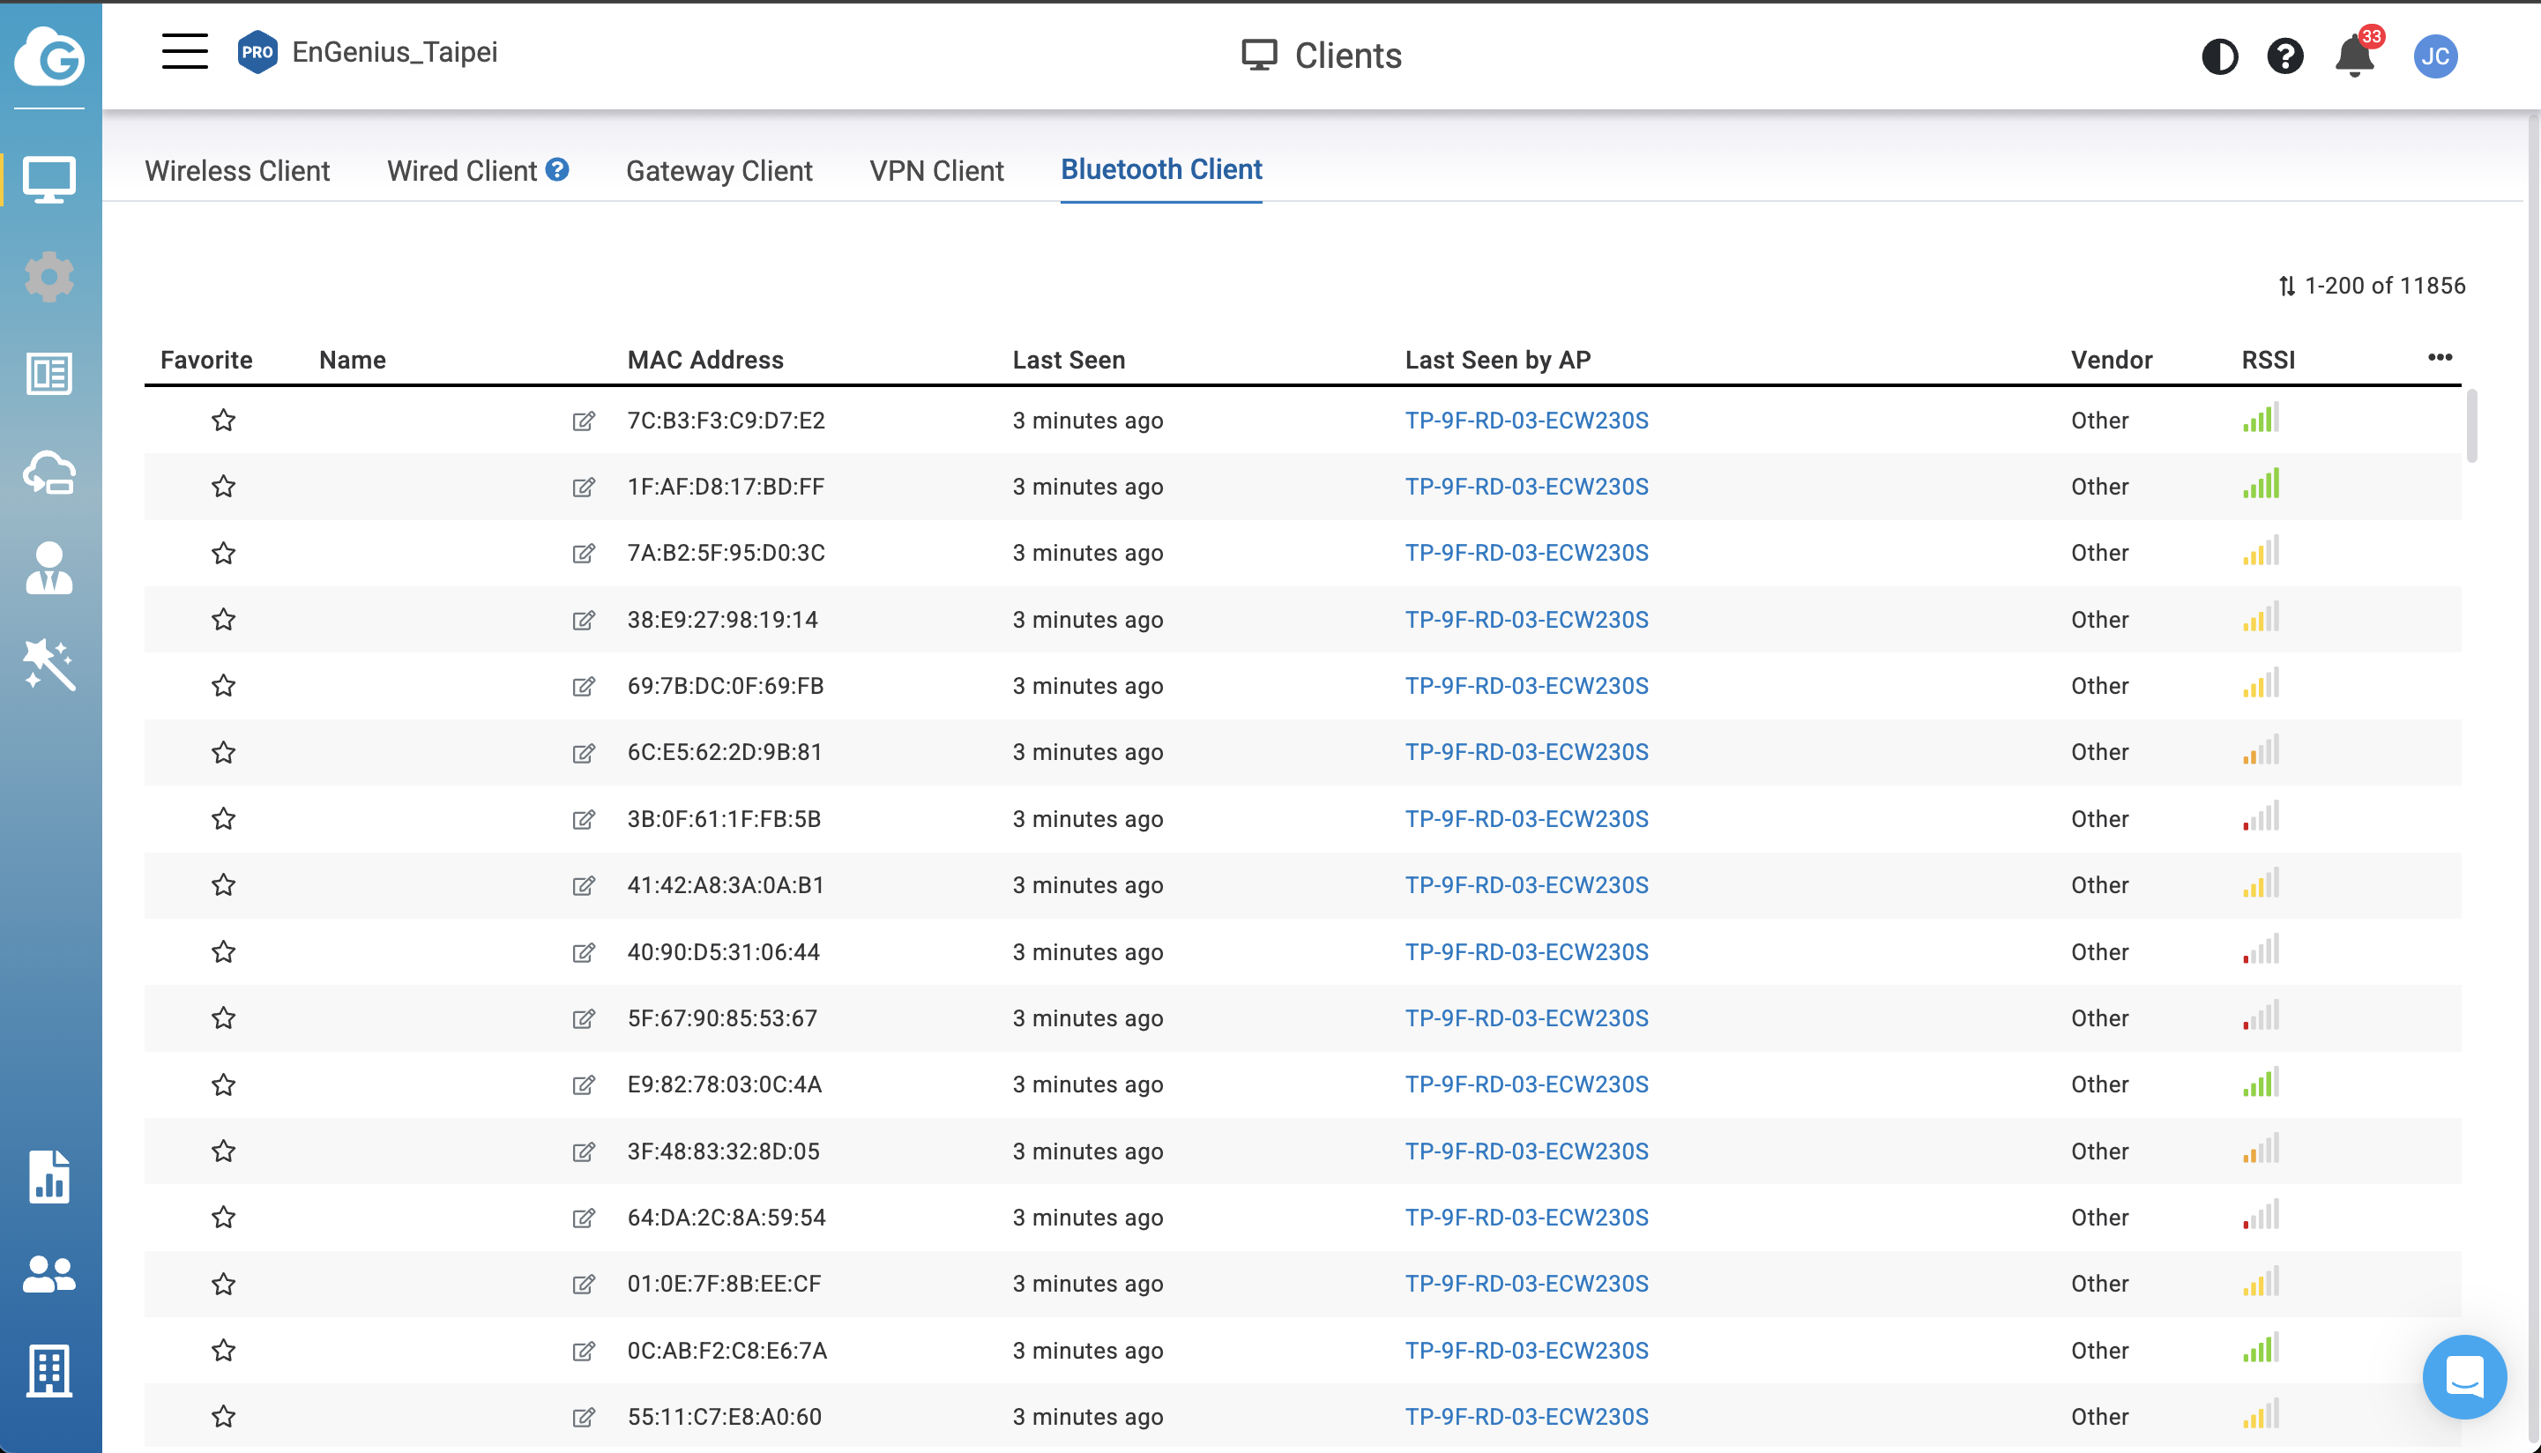Open column options three-dots menu

click(x=2440, y=357)
